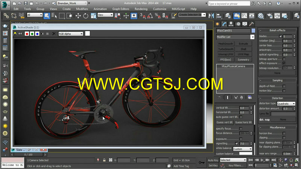Open the Material Editor

pyautogui.click(x=261, y=16)
